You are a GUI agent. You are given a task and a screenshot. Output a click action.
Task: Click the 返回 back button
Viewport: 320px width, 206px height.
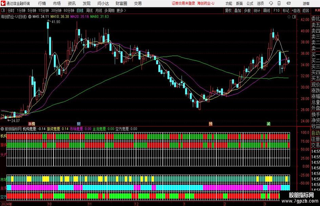pyautogui.click(x=305, y=10)
